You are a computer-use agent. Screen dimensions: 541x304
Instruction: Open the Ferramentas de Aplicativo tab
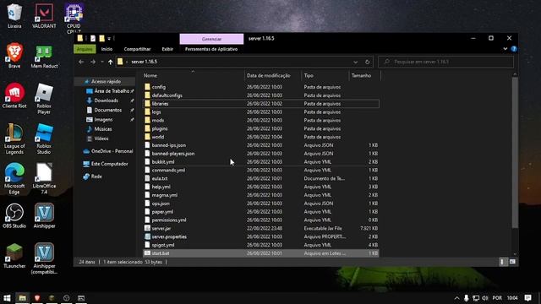click(211, 49)
